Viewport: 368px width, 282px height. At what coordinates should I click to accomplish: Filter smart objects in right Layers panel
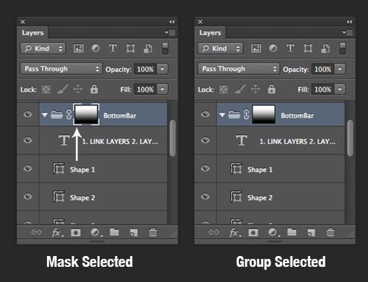coord(325,48)
